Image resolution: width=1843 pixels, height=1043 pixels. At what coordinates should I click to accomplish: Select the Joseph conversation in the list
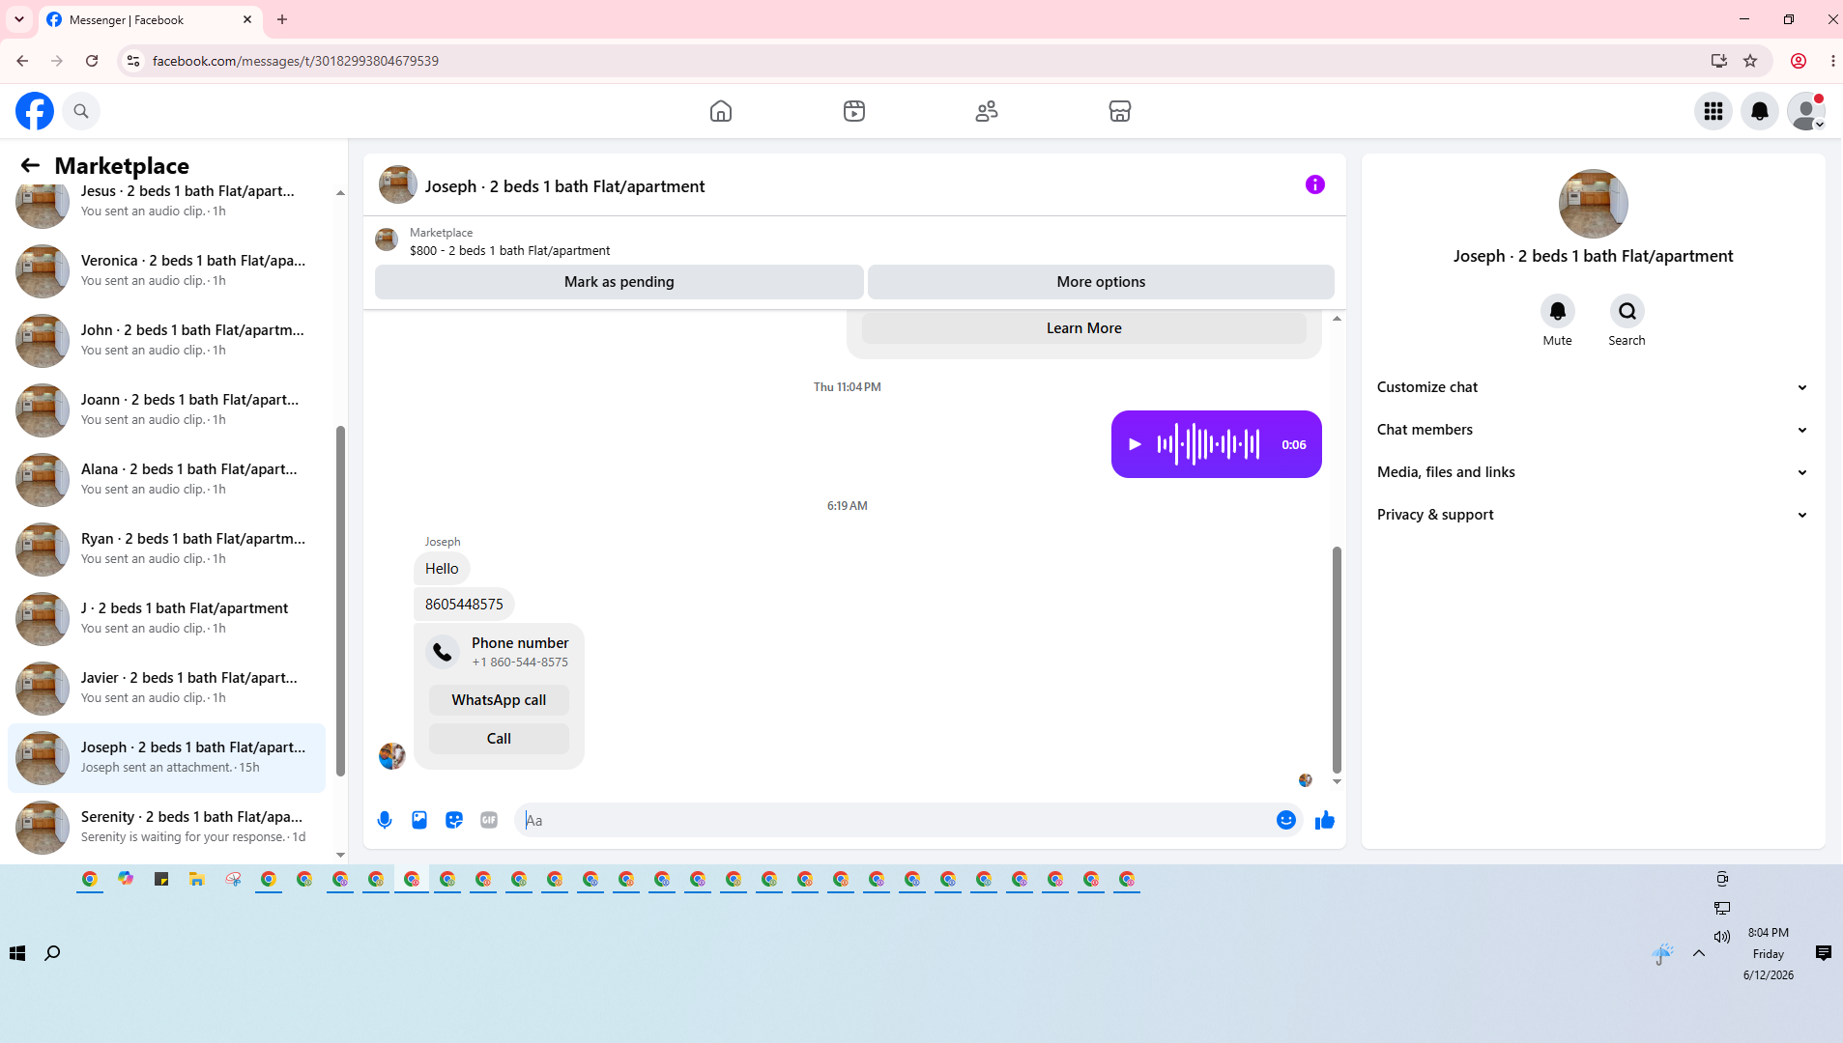(167, 757)
